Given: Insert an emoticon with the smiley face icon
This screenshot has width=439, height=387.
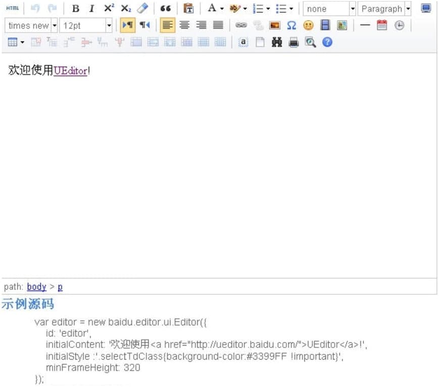Looking at the screenshot, I should pyautogui.click(x=308, y=25).
